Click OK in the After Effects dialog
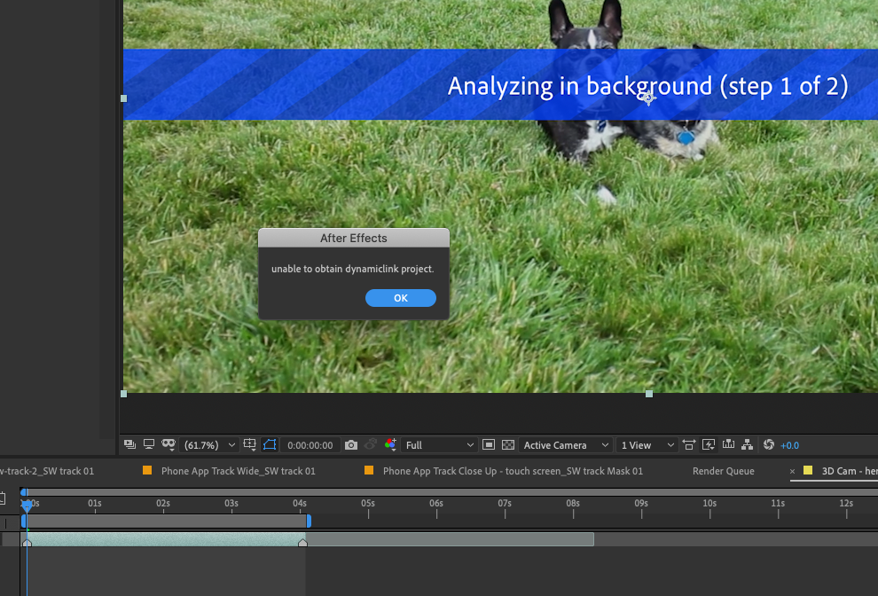 400,298
